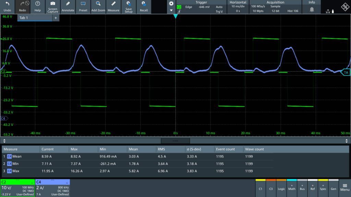
Task: Expand toolbar settings dropdown arrow below gear
Action: (171, 10)
